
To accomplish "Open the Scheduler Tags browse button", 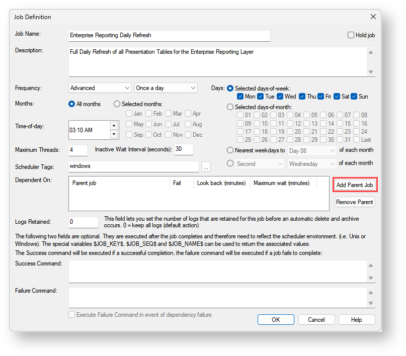I will pyautogui.click(x=206, y=167).
